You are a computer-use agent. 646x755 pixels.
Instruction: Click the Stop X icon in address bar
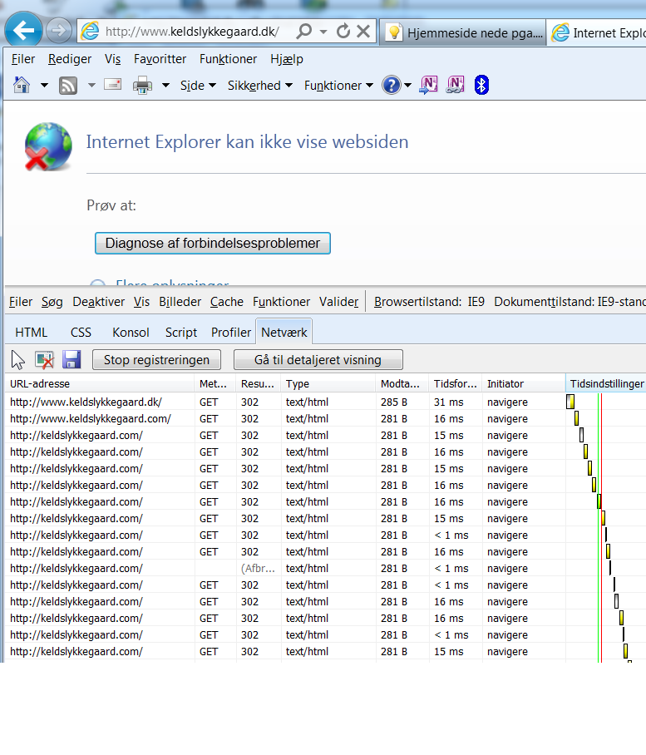(363, 32)
